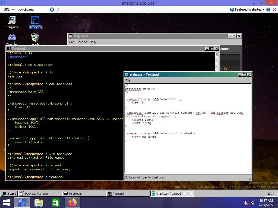Maximize the Textpad window

tap(244, 75)
